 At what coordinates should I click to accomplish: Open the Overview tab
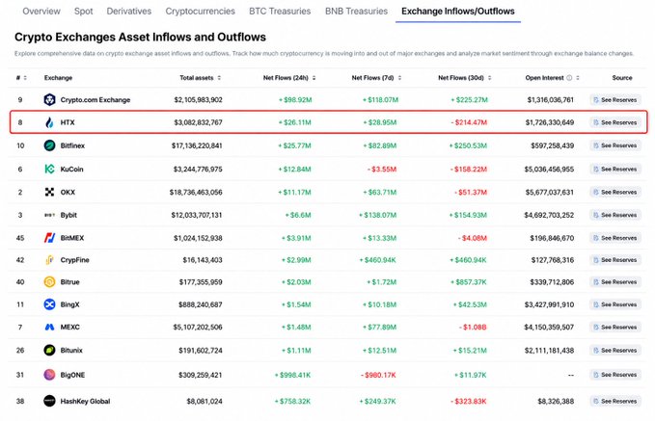coord(41,12)
